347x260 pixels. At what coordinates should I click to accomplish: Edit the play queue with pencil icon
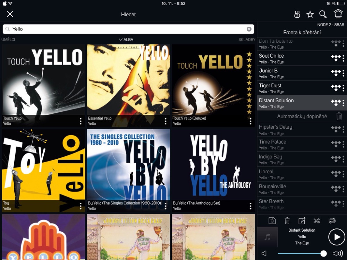pos(302,220)
